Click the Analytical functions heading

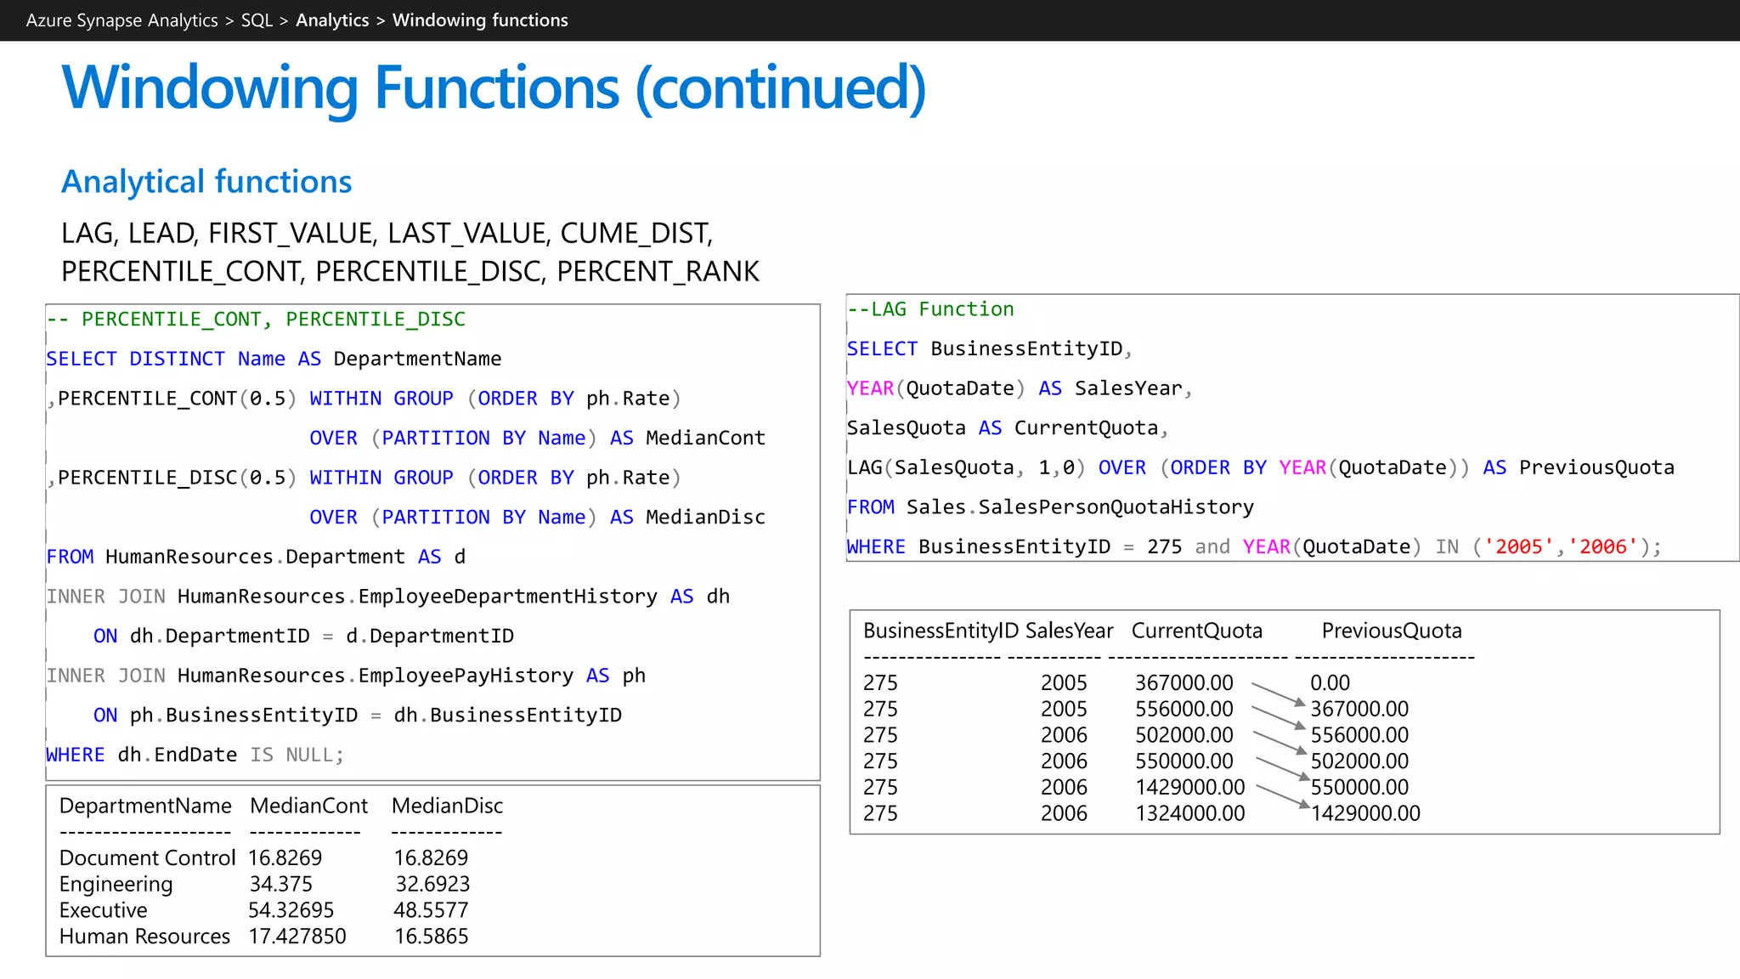pyautogui.click(x=206, y=181)
